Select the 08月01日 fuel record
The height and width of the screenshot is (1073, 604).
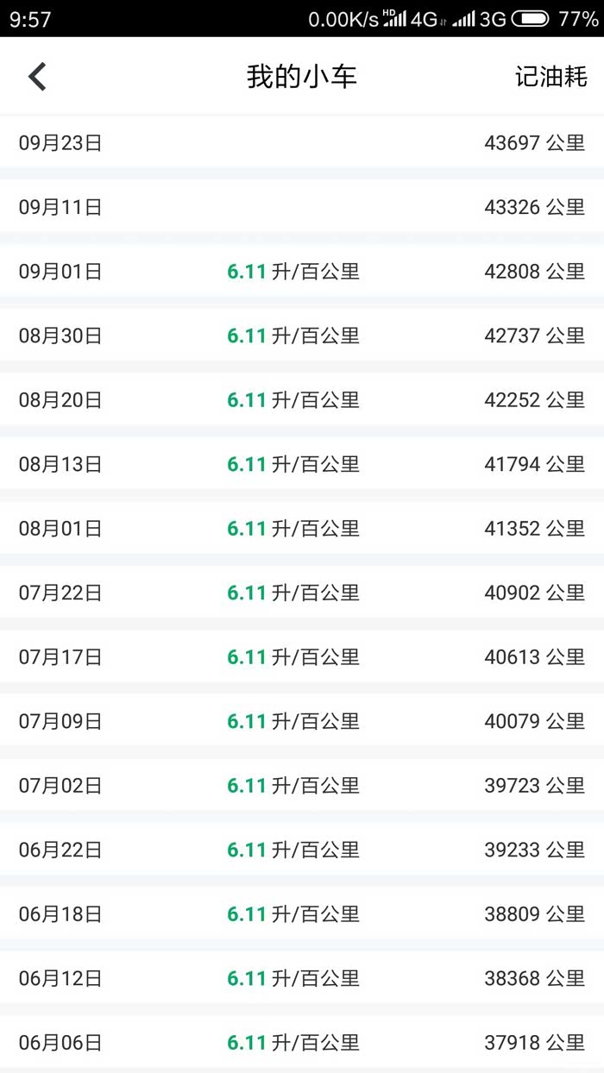click(x=302, y=529)
